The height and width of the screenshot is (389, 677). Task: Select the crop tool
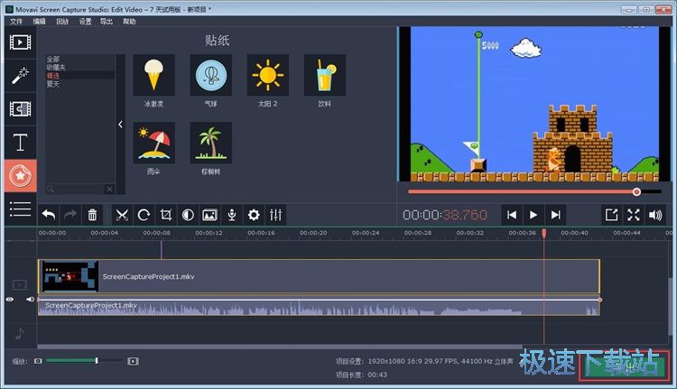[x=166, y=215]
